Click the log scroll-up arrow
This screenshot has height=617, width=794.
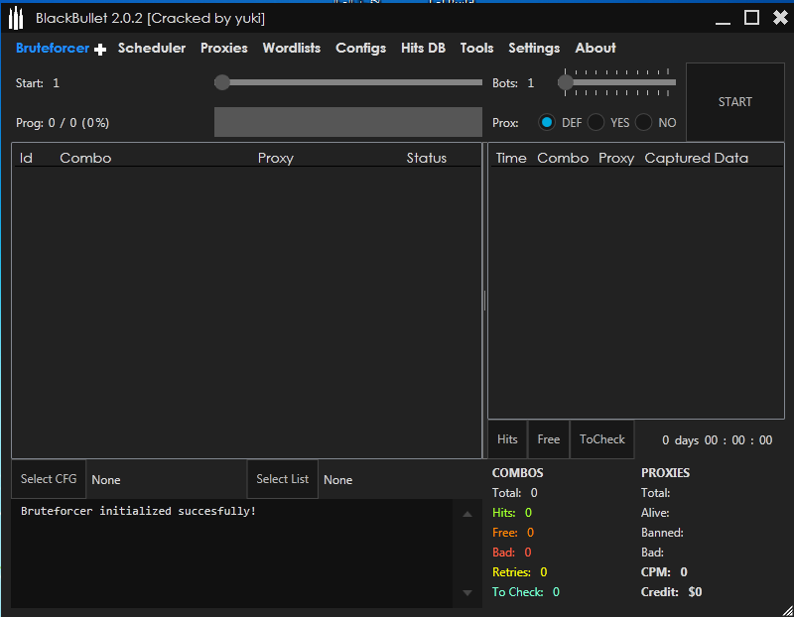[467, 514]
